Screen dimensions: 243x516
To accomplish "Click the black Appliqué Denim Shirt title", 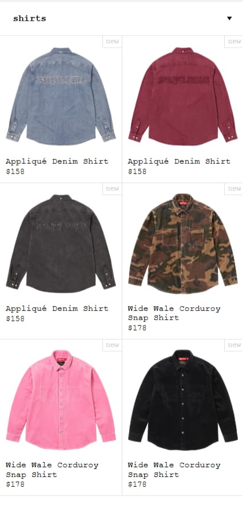I will (57, 309).
